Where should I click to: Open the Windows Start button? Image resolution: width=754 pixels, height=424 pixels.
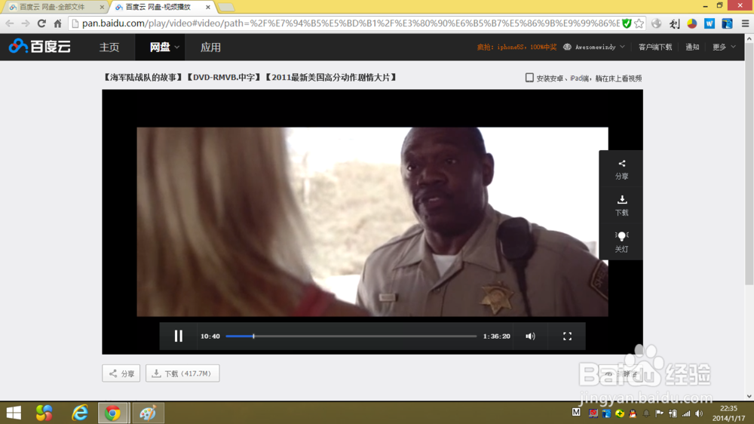click(x=14, y=413)
